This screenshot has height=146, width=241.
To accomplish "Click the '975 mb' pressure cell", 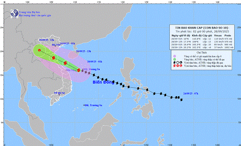I will coord(228,39).
